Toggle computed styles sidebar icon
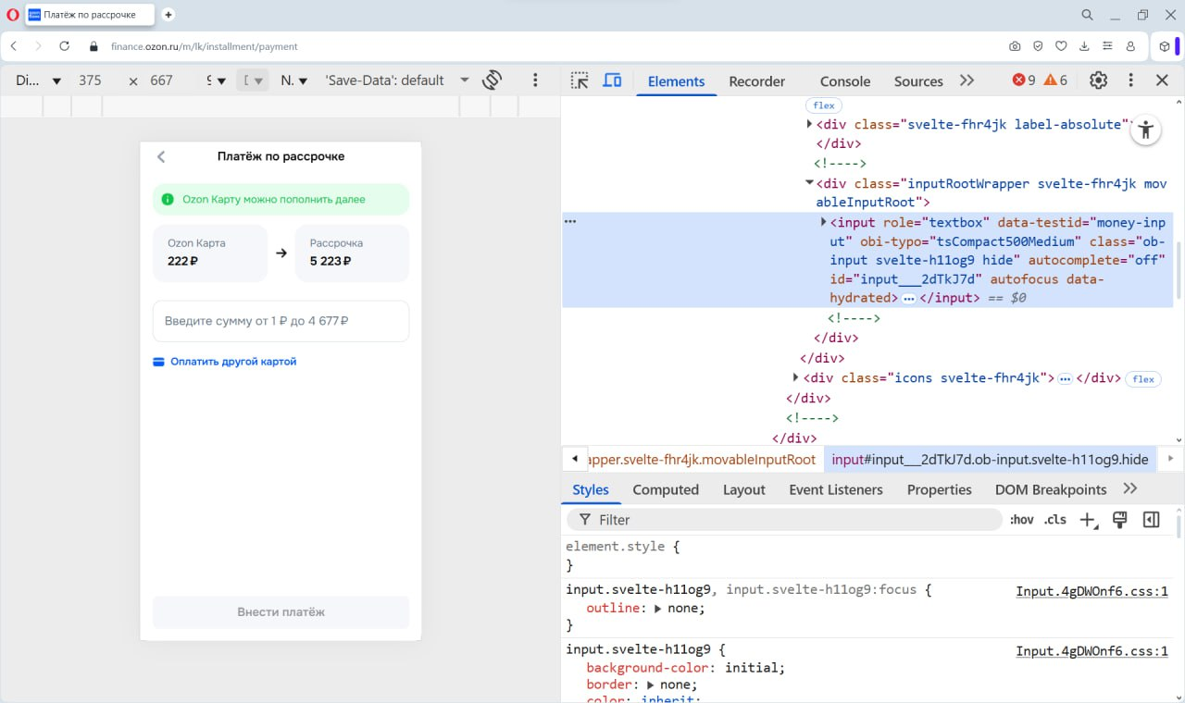1185x703 pixels. coord(1151,520)
